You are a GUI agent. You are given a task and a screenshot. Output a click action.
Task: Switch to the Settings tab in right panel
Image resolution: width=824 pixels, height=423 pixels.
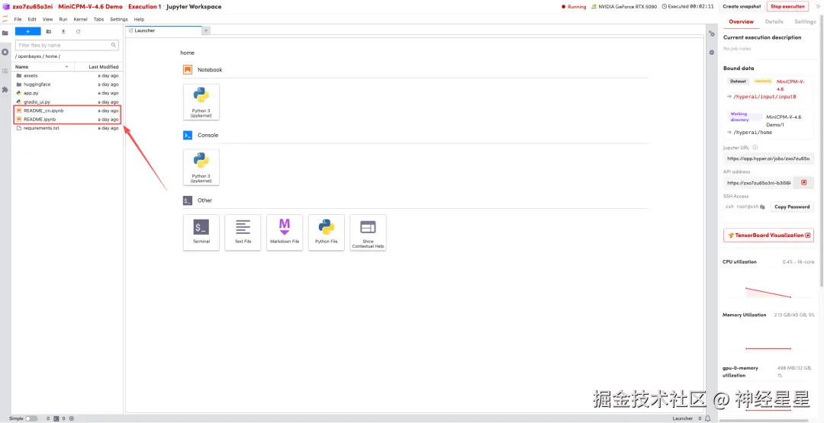tap(805, 21)
